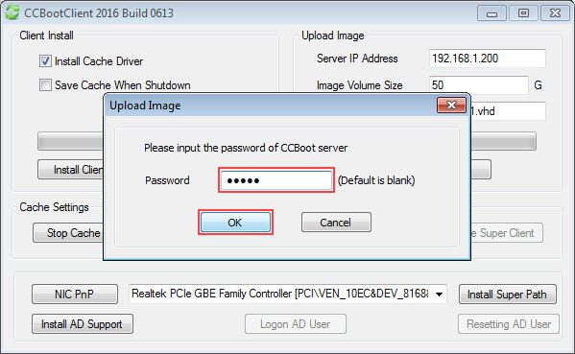Click the Stop Cache button
The height and width of the screenshot is (354, 575).
[68, 233]
